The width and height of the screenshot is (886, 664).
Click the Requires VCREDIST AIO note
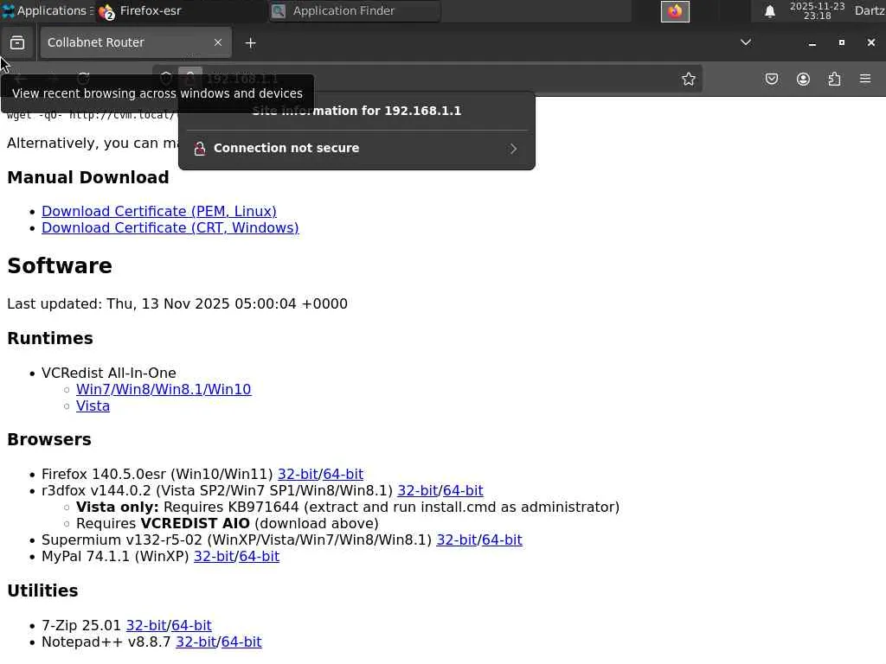click(x=228, y=523)
